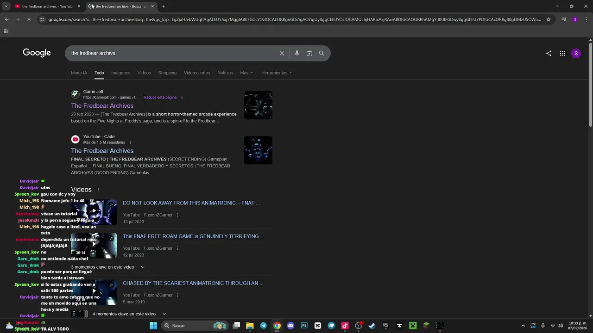The height and width of the screenshot is (333, 593).
Task: Open Game Jolt 'The Fredbear Archives' link
Action: tap(102, 106)
